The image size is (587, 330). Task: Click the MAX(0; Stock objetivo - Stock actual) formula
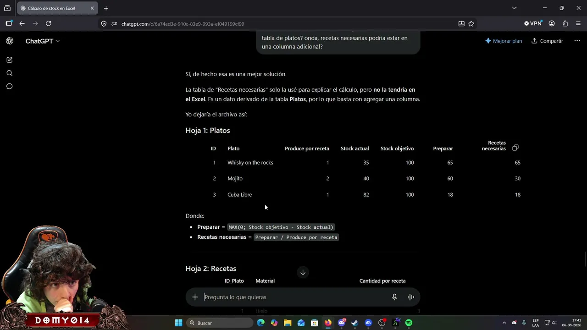(281, 227)
